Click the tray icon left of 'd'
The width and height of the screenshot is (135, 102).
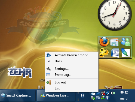pos(93,94)
